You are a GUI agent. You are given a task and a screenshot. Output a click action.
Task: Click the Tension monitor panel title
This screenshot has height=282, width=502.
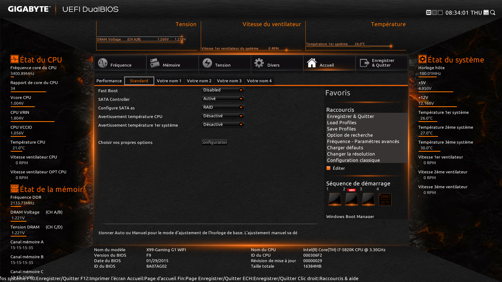[x=186, y=24]
